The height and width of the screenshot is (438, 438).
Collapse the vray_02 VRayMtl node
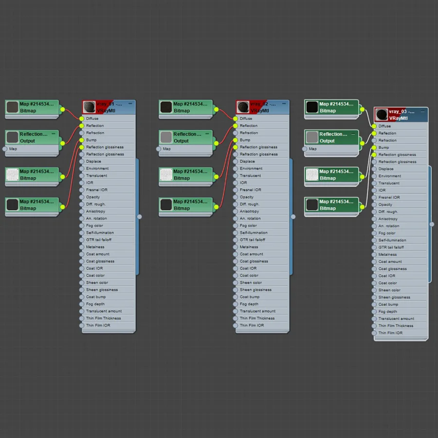[284, 104]
